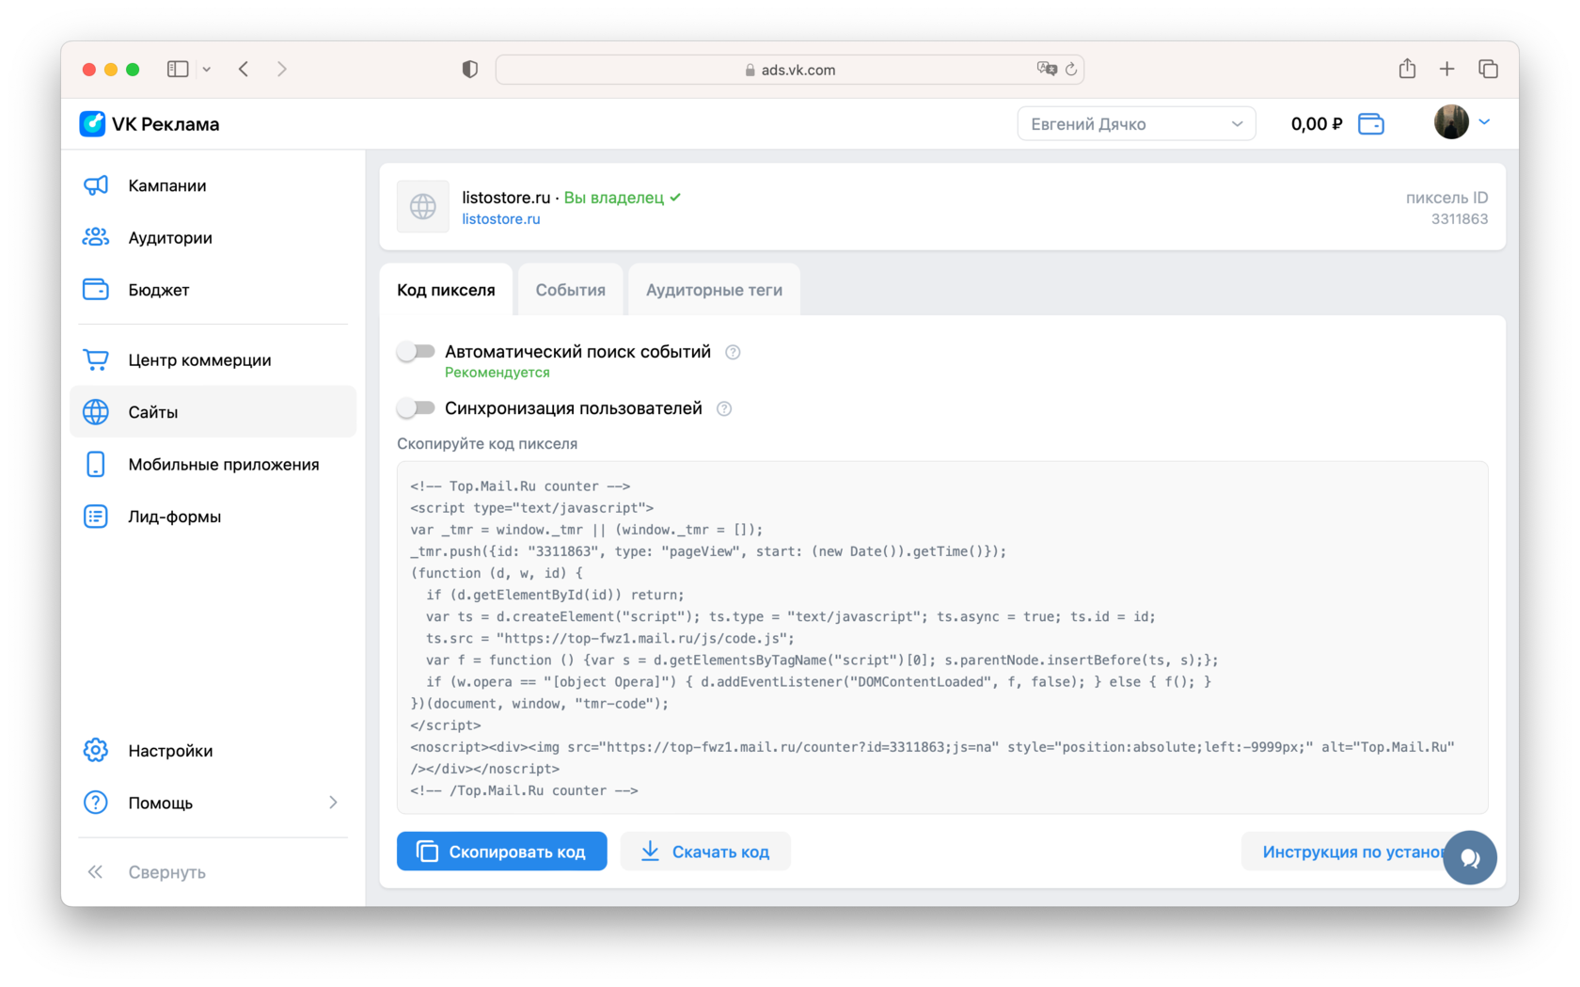
Task: Click user avatar in header
Action: click(1451, 122)
